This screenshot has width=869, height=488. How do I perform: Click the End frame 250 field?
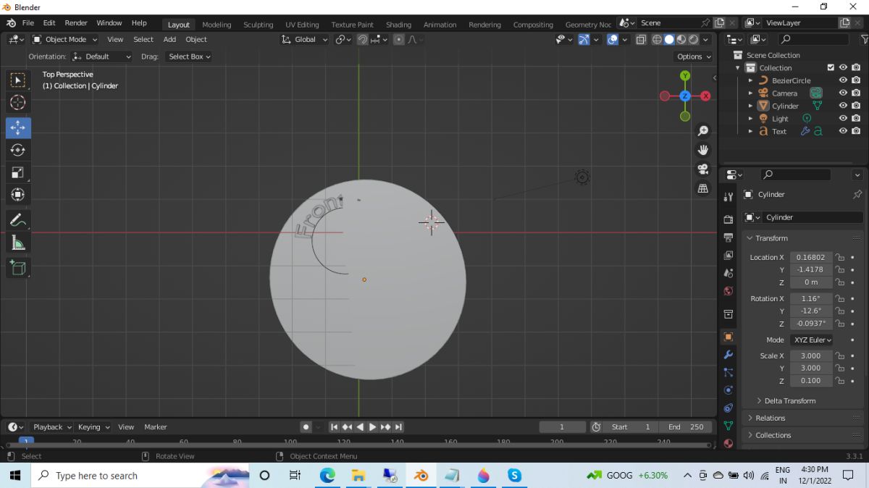pos(687,427)
